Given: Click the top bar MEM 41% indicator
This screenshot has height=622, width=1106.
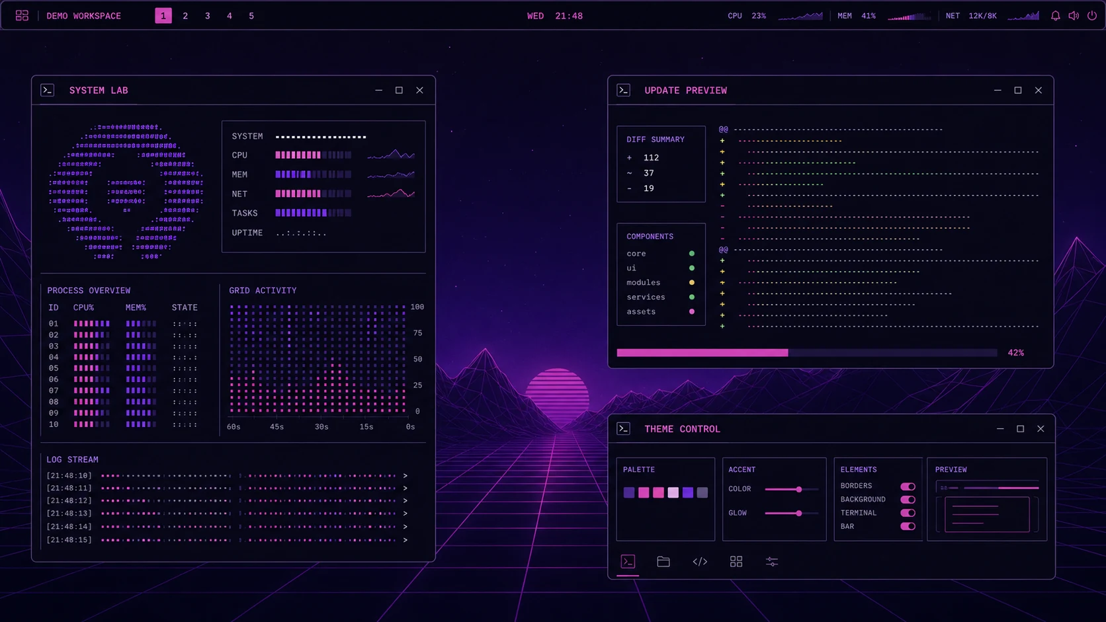Looking at the screenshot, I should (884, 16).
